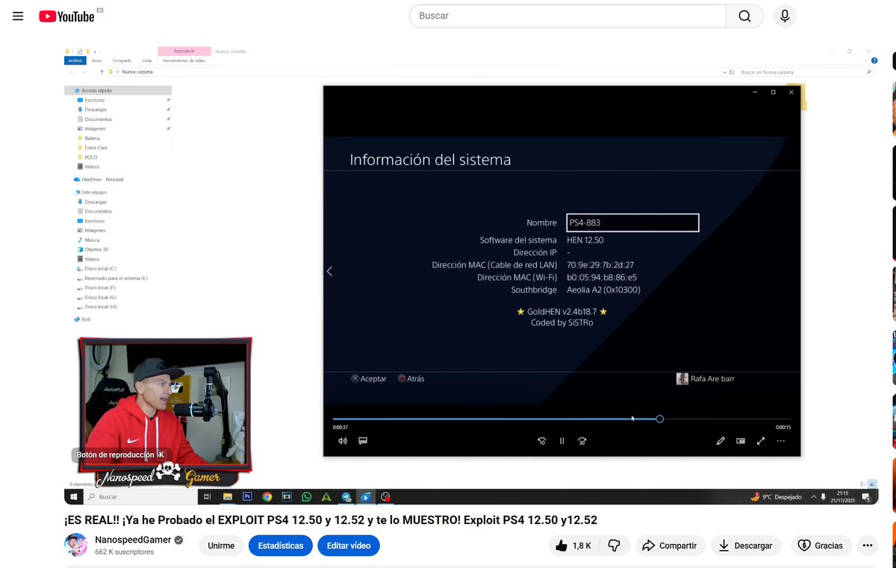Select Red network in navigation pane

point(85,319)
